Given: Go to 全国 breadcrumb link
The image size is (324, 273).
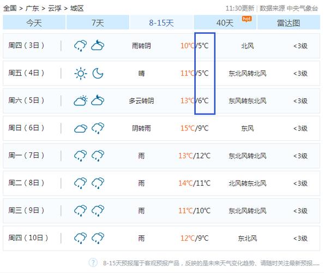Looking at the screenshot, I should 10,9.
